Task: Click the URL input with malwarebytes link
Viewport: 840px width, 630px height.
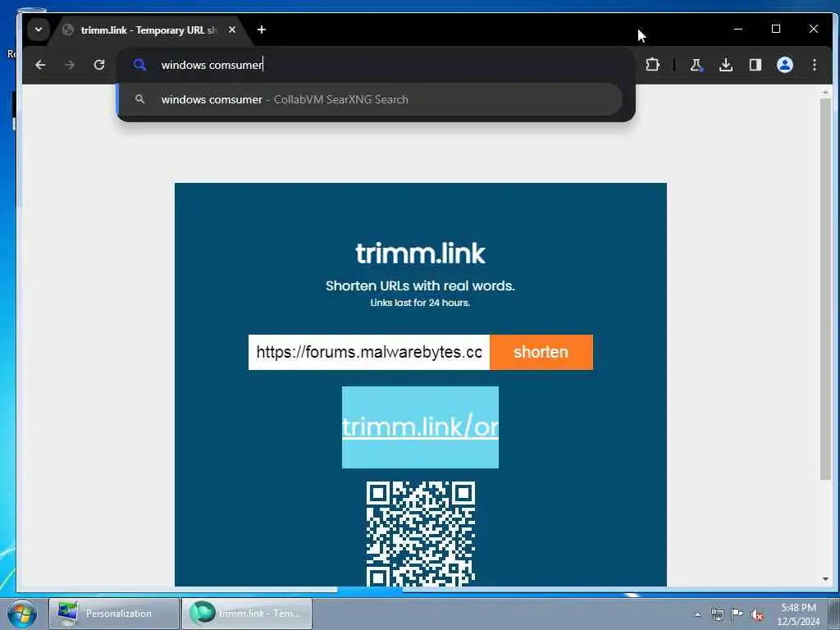Action: (369, 352)
